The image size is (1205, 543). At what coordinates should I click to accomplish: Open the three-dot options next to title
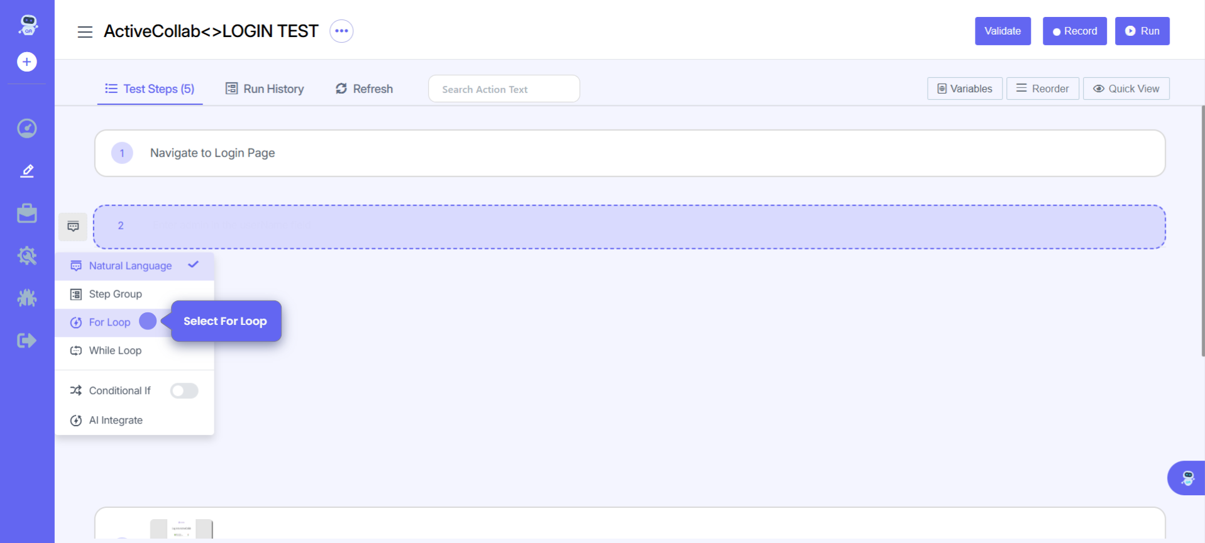341,31
